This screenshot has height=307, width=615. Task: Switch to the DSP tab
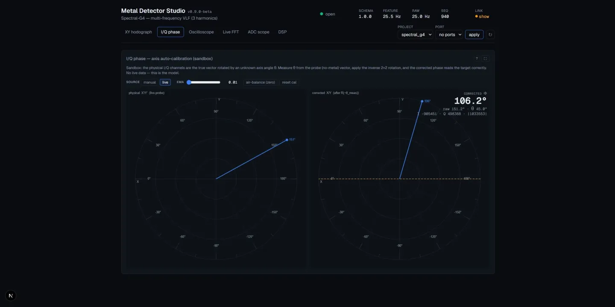click(x=282, y=32)
